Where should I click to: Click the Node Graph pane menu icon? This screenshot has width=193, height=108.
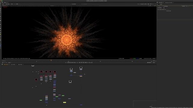2,64
